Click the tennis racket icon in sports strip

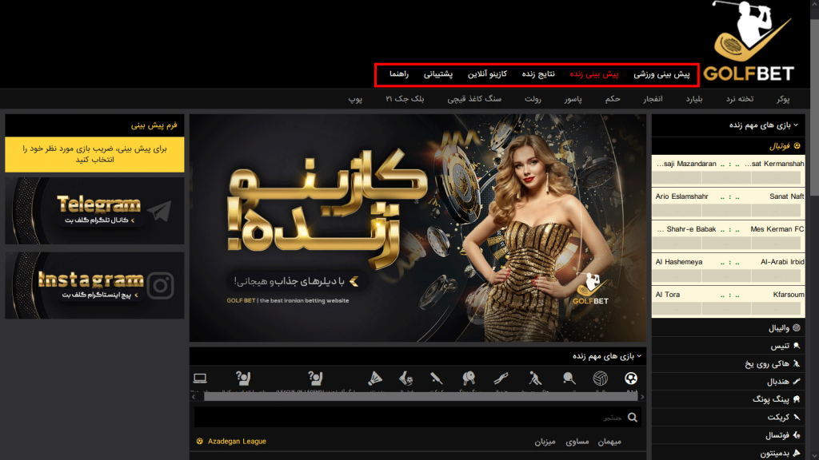(x=569, y=379)
